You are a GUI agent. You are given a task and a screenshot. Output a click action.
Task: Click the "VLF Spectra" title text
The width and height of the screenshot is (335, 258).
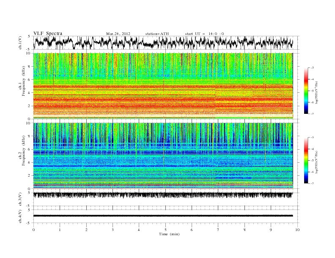(x=48, y=33)
